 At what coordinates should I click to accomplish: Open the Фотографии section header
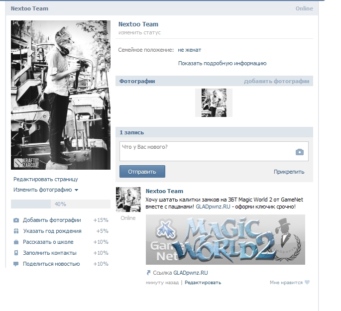click(137, 81)
